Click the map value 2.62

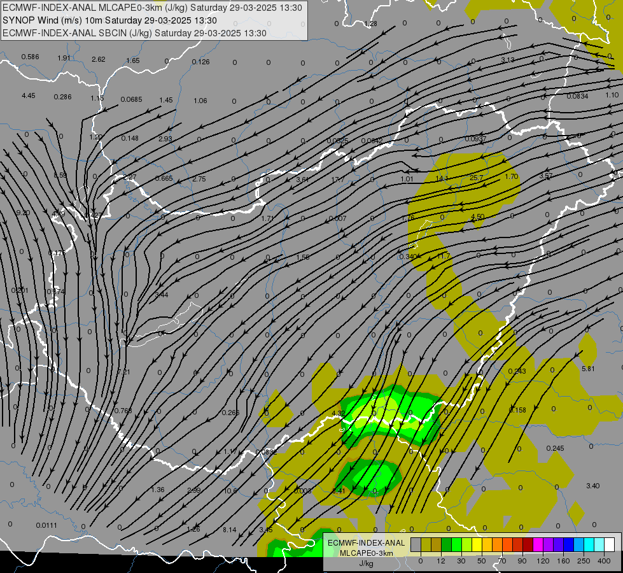coord(98,59)
